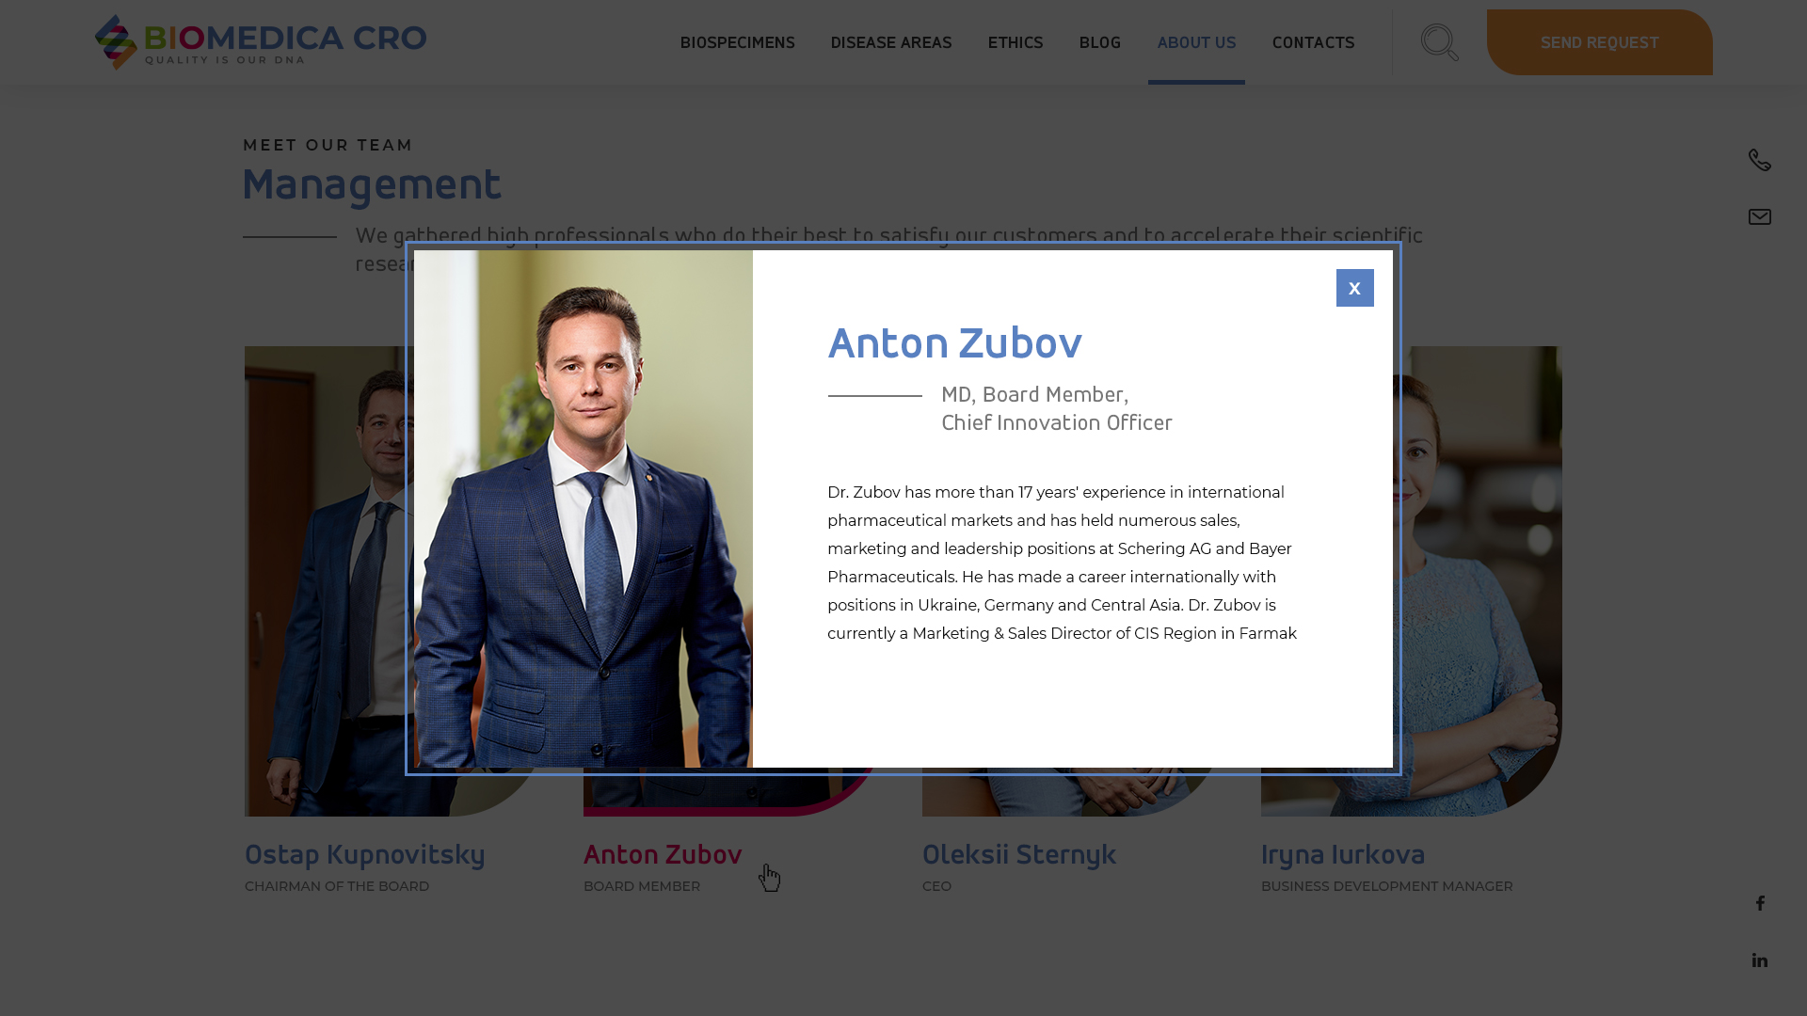This screenshot has height=1016, width=1807.
Task: Click Anton Zubov name below photo
Action: coord(663,855)
